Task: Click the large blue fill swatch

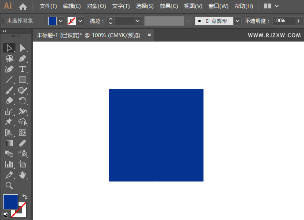Action: (11, 202)
